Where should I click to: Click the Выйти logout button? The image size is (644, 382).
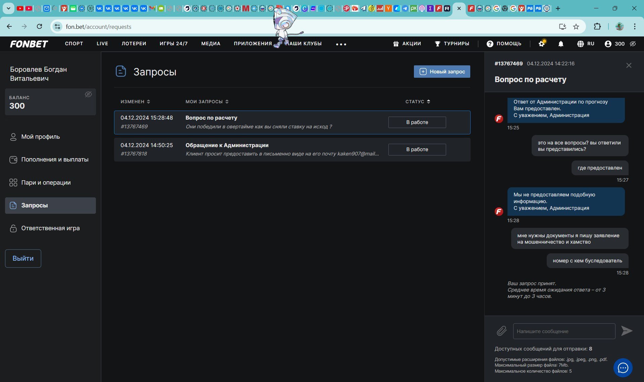pyautogui.click(x=23, y=258)
